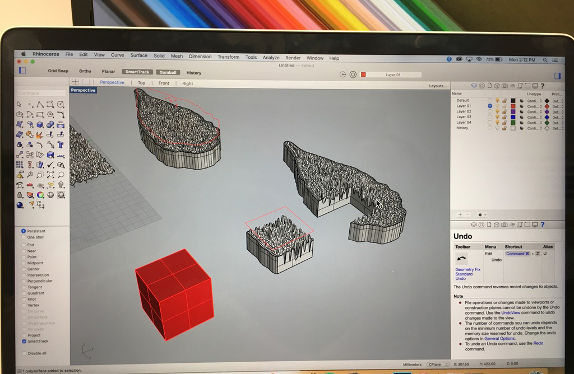The image size is (574, 374).
Task: Select the blue Box solid tool
Action: 40,125
